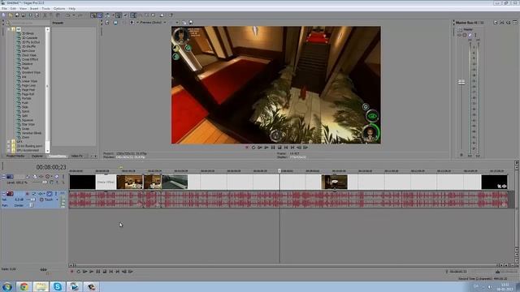Open the Insert menu
The height and width of the screenshot is (292, 520).
(34, 9)
